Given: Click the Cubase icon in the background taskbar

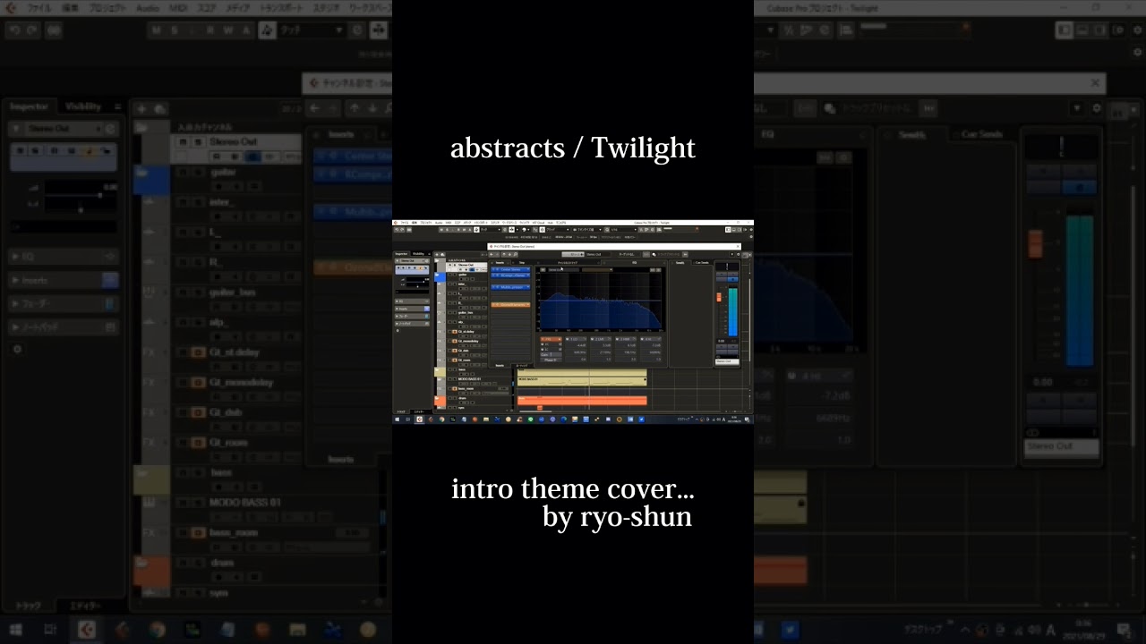Looking at the screenshot, I should (x=87, y=630).
